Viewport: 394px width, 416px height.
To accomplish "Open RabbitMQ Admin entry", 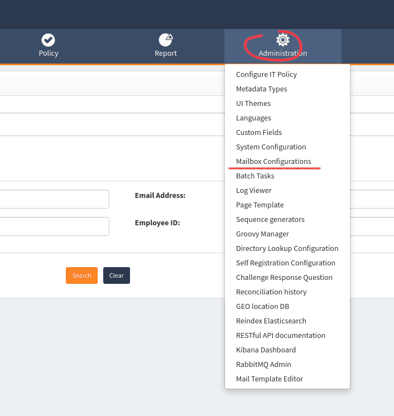I will [x=263, y=365].
